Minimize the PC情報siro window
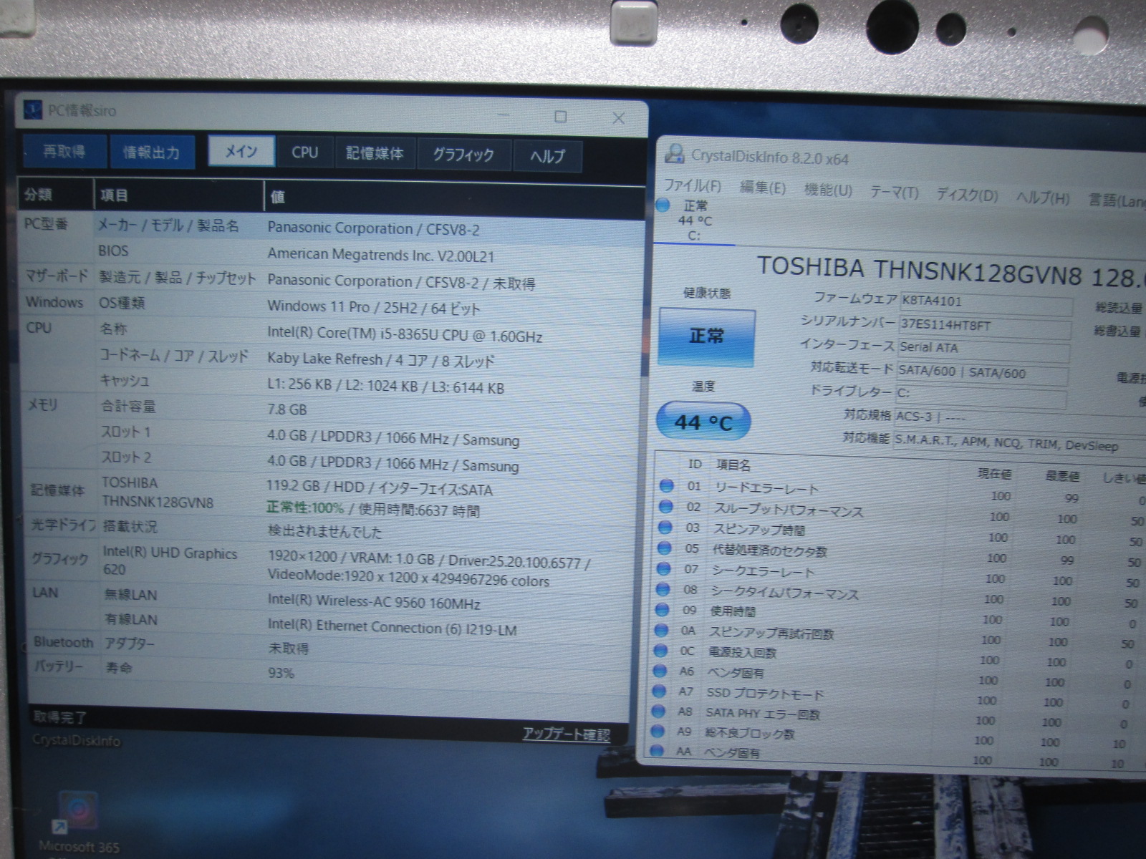This screenshot has height=859, width=1146. 504,115
